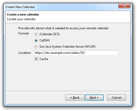Click the CalDAV label text
The width and height of the screenshot is (137, 111).
coord(45,40)
